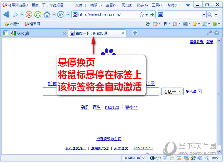Image resolution: width=224 pixels, height=163 pixels.
Task: Open the notepad pencil tool icon
Action: [155, 24]
